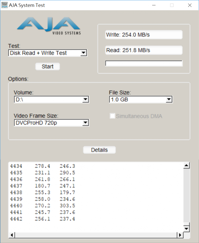
Task: Select the Write: 254.0 MB/s result field
Action: 144,34
